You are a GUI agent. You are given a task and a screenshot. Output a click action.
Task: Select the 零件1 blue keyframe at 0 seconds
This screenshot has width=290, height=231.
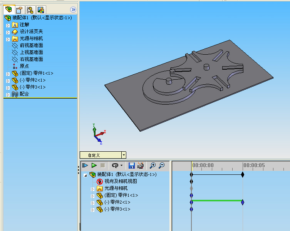[x=191, y=195]
